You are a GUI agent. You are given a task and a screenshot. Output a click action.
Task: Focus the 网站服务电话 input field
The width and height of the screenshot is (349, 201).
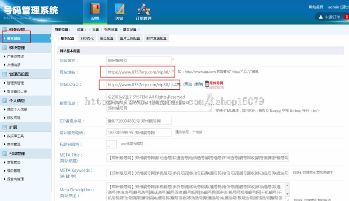pyautogui.click(x=139, y=133)
